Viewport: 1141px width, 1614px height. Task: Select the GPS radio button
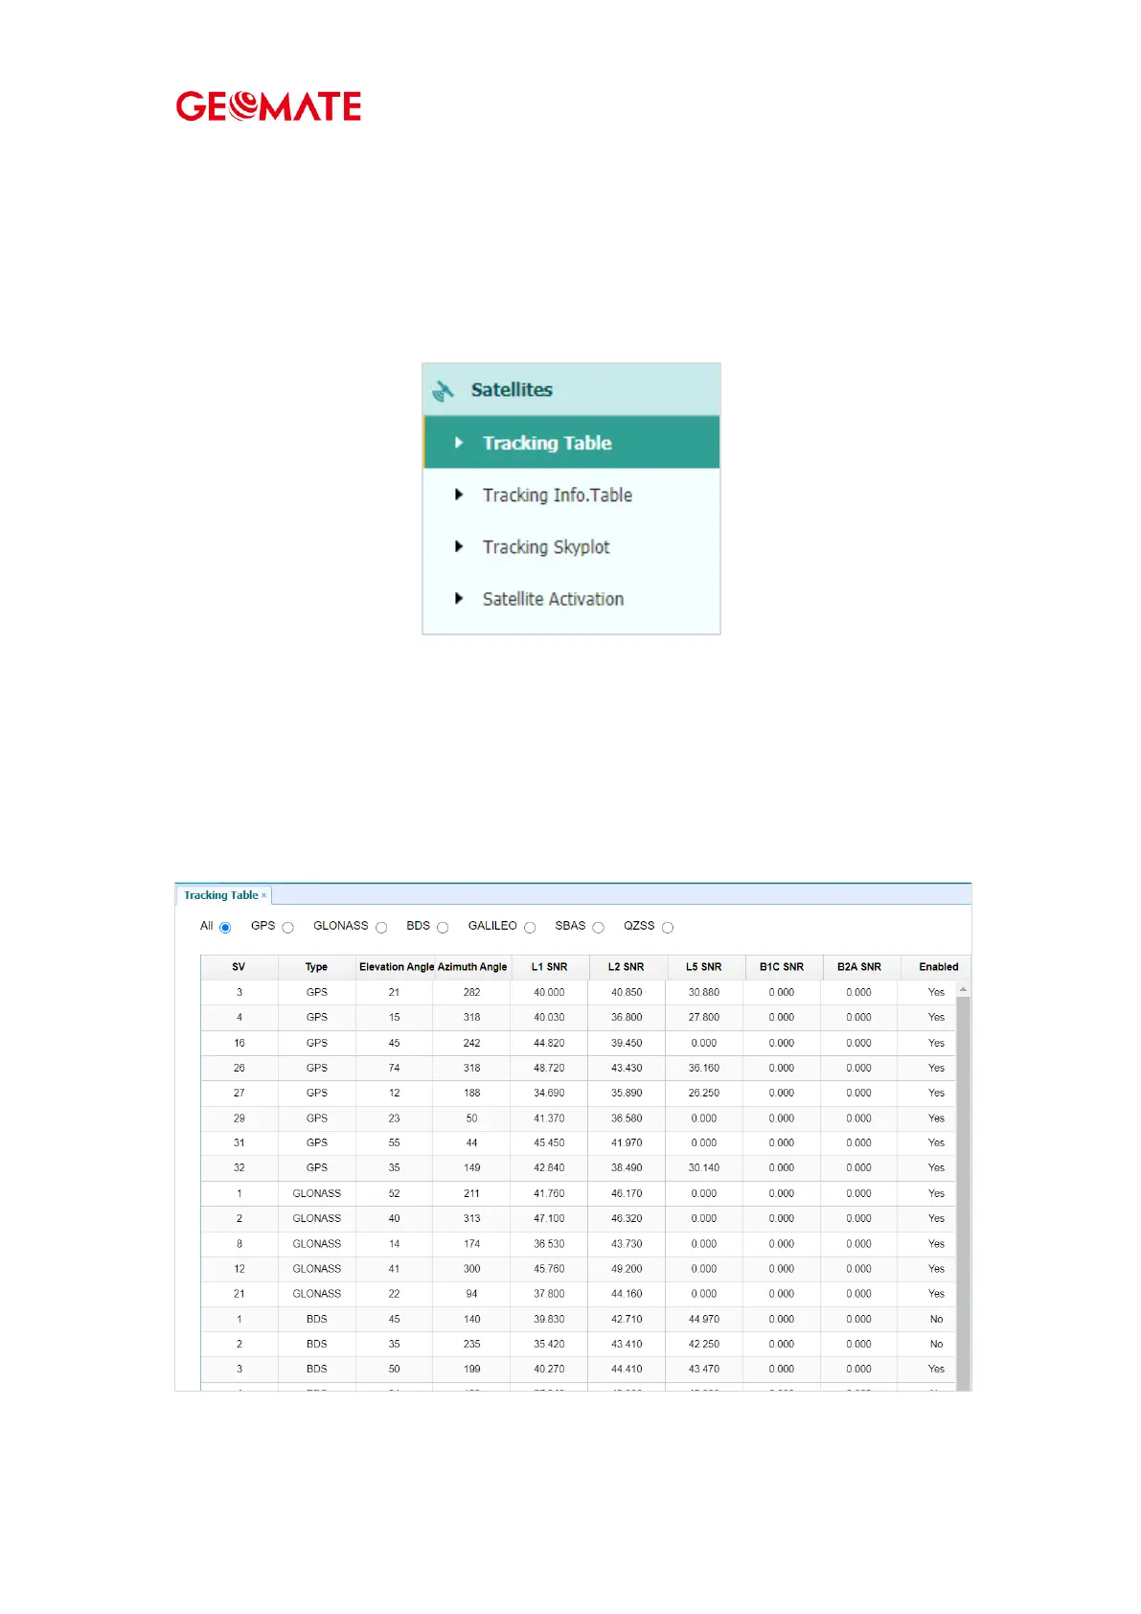point(287,927)
